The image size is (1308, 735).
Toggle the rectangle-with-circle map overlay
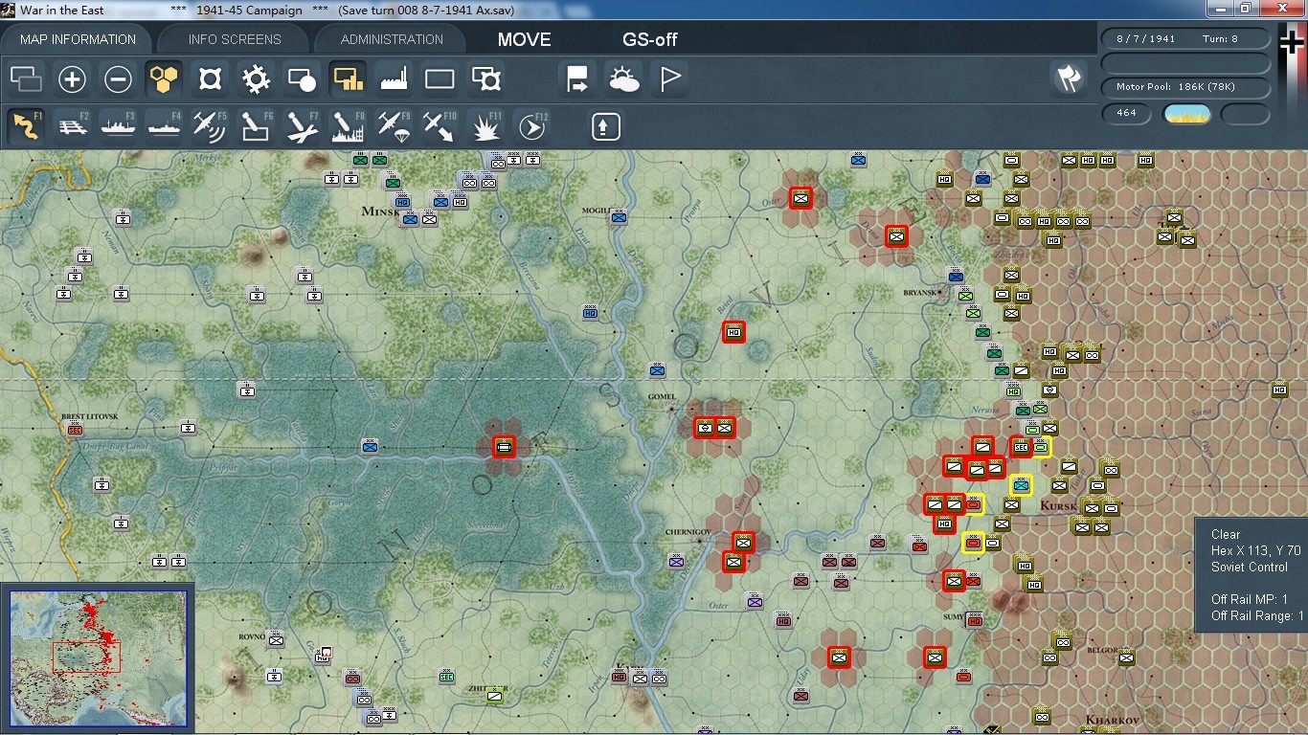pos(302,78)
